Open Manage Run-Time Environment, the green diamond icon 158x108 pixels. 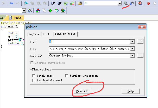click(x=50, y=11)
